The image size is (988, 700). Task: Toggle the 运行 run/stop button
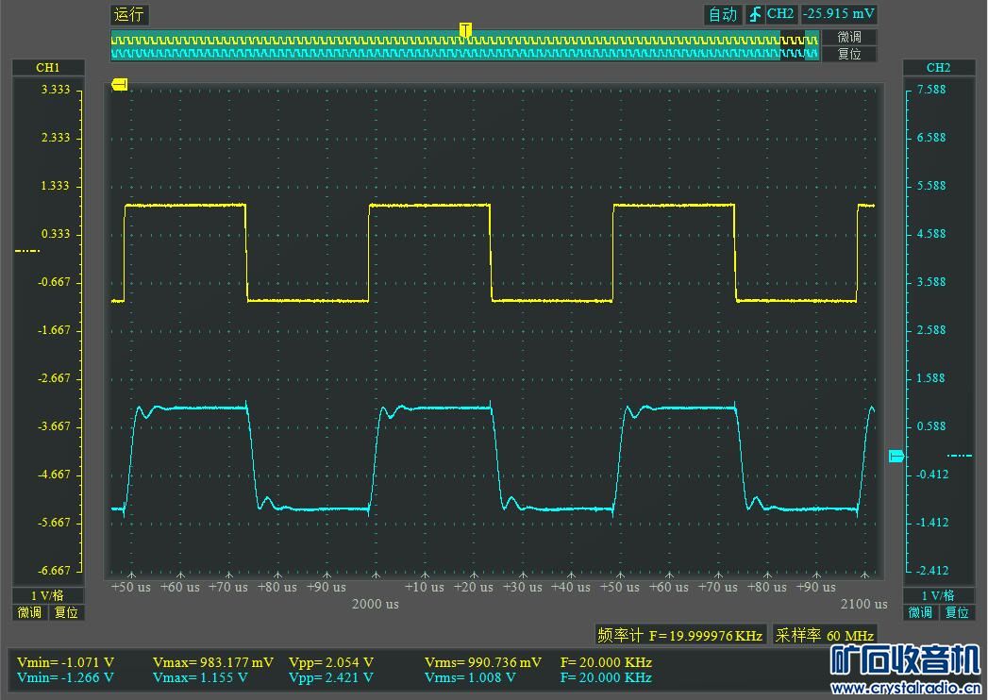(x=129, y=14)
